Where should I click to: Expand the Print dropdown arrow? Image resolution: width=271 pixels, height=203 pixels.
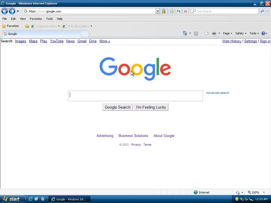coord(219,33)
